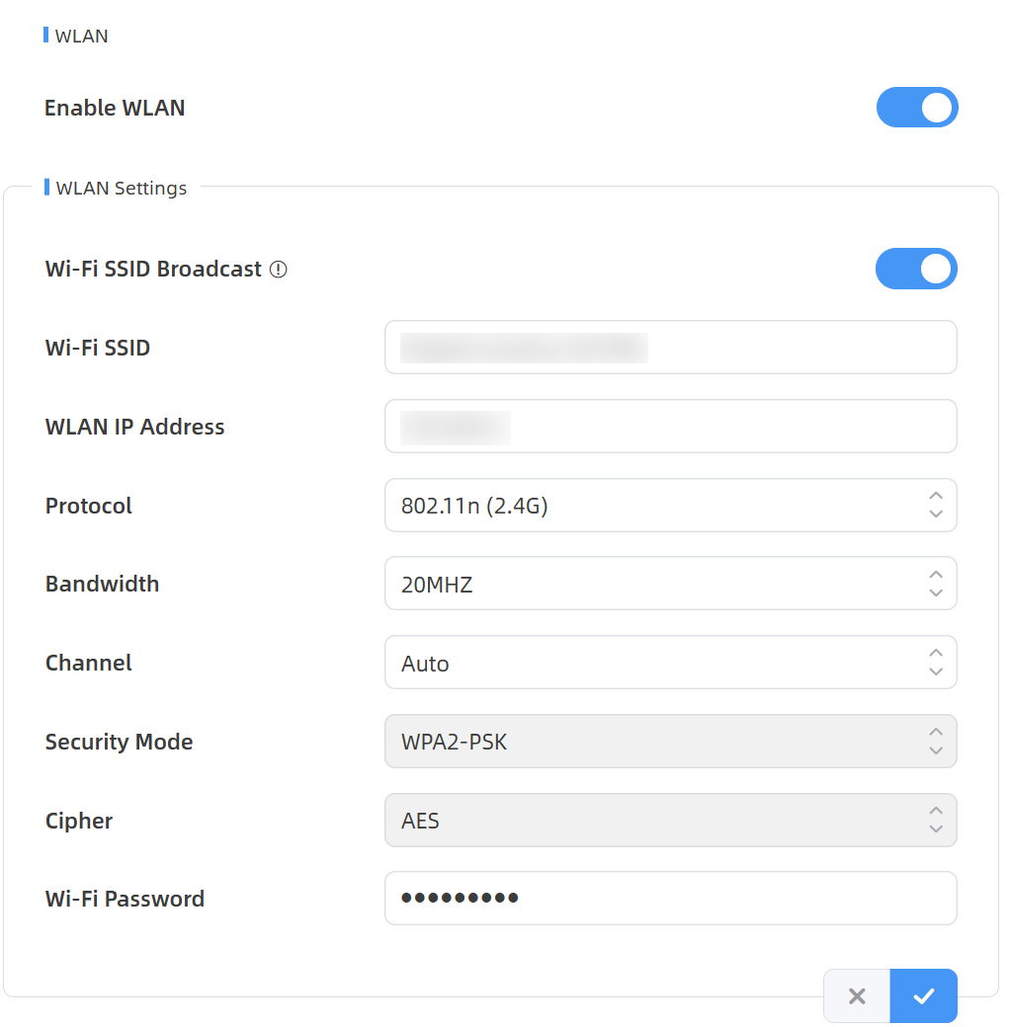Toggle the Enable WLAN switch
The width and height of the screenshot is (1010, 1027).
pos(917,108)
